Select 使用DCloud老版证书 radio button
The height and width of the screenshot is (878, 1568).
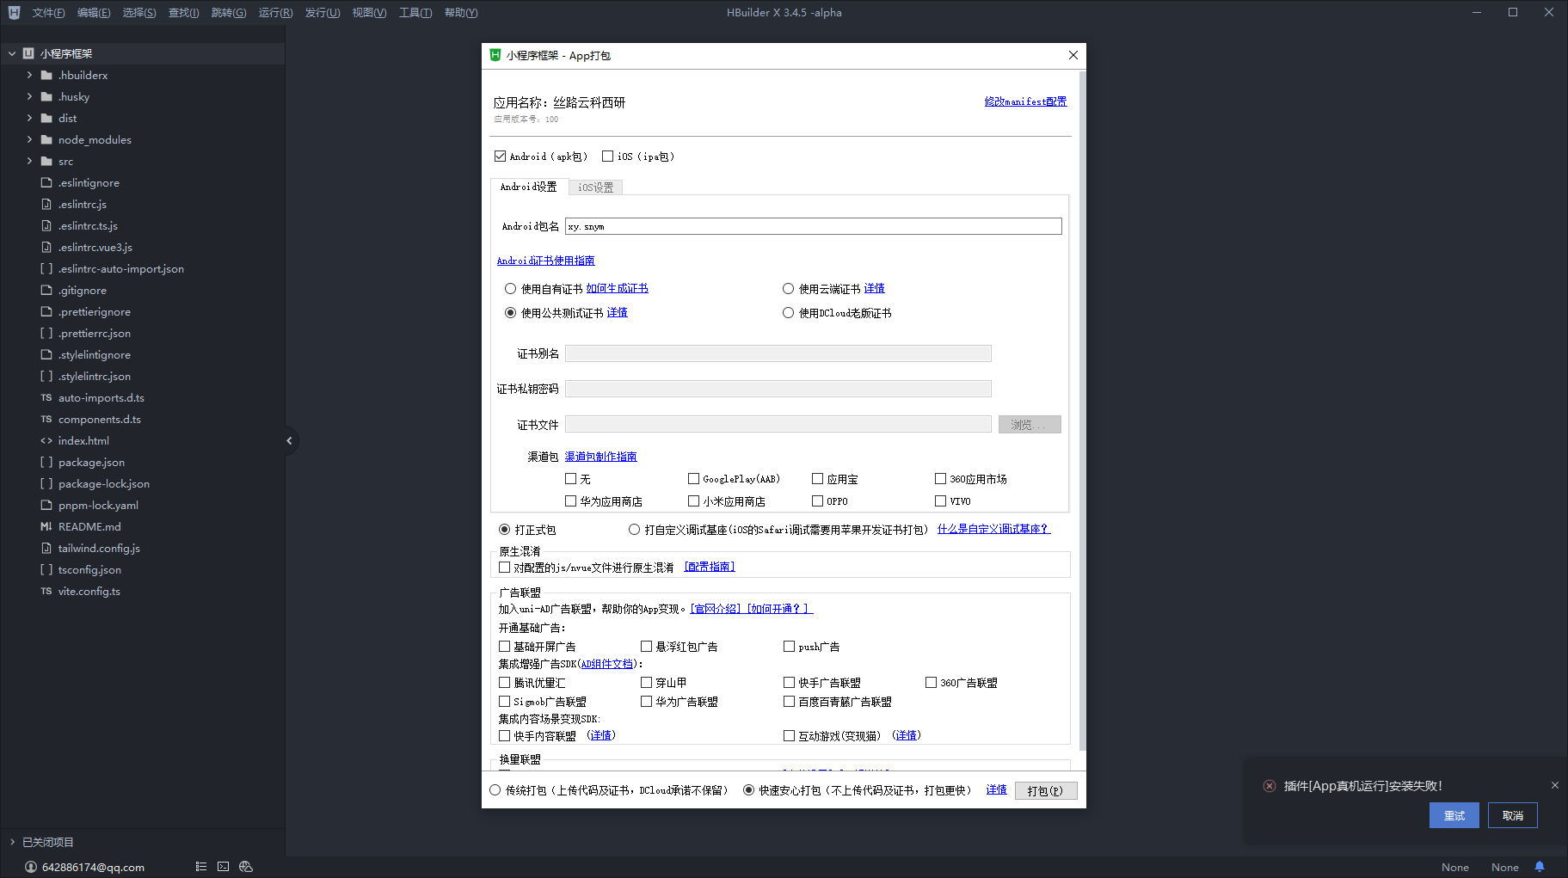pos(788,313)
